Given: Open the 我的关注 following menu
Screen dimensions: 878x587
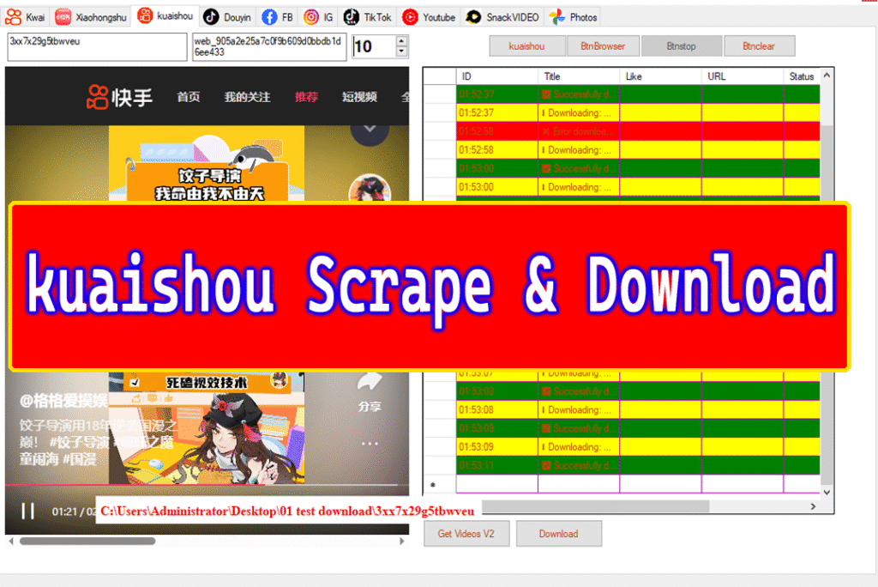Looking at the screenshot, I should (247, 97).
